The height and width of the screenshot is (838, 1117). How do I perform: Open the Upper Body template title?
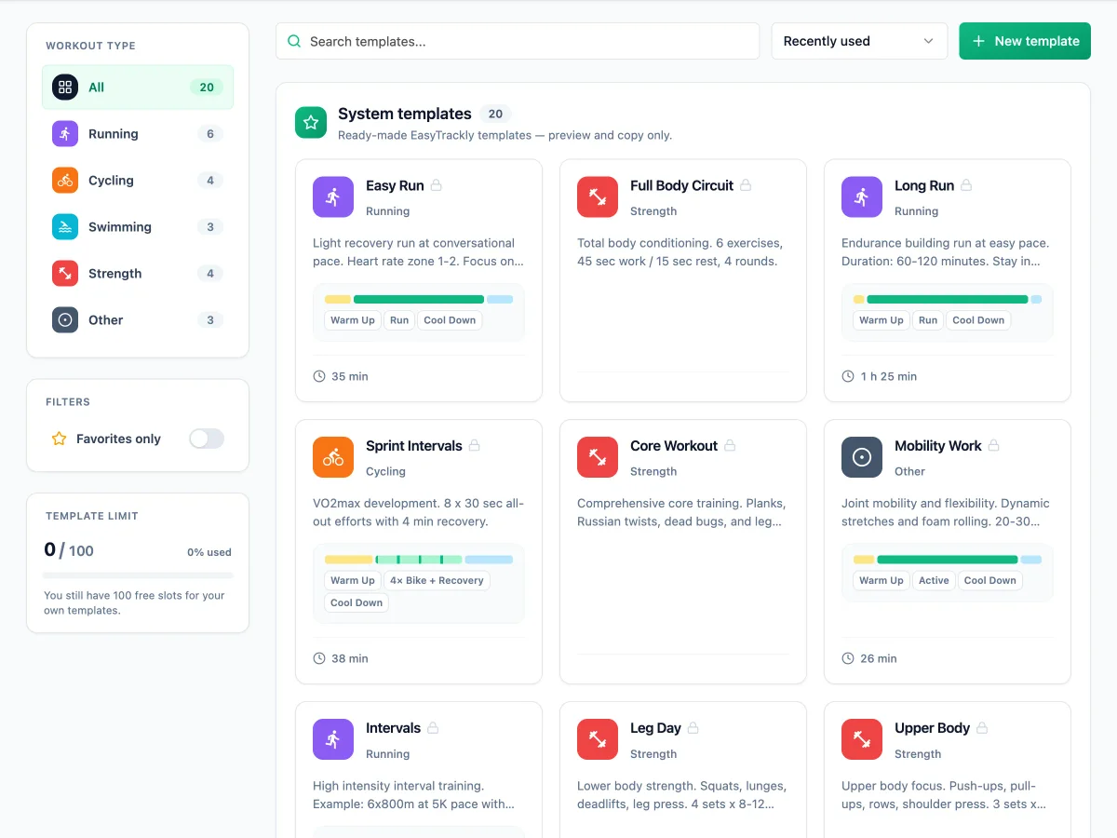pyautogui.click(x=932, y=728)
